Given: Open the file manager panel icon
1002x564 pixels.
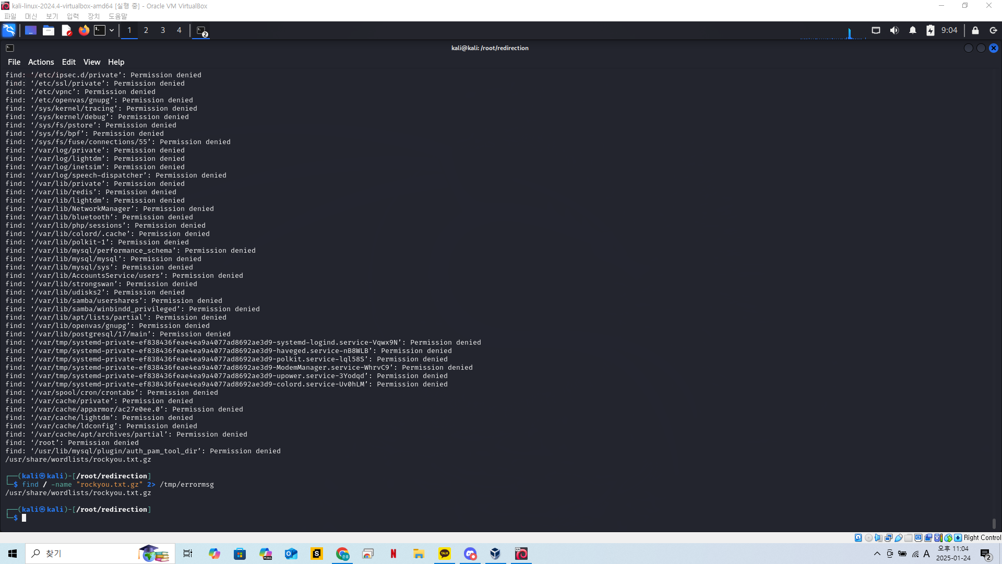Looking at the screenshot, I should [49, 30].
